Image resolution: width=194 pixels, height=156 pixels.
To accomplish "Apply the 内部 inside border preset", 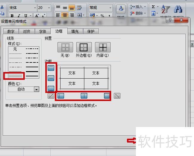I will click(103, 47).
